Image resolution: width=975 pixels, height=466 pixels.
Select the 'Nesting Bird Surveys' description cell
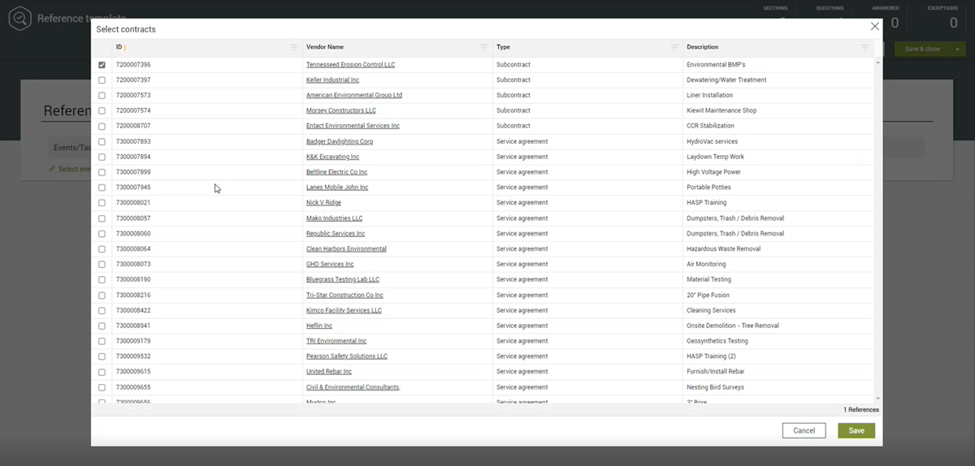778,387
